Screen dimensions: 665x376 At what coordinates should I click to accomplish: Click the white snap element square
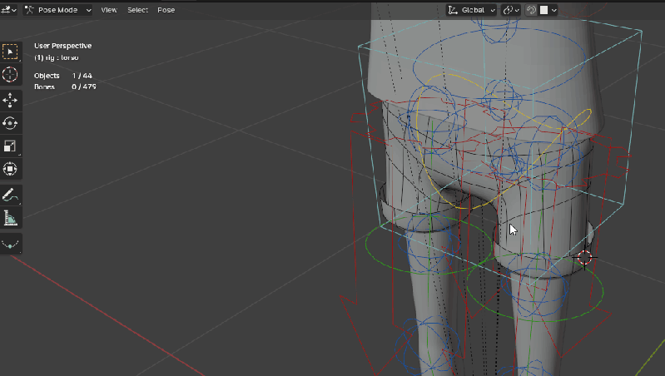tap(543, 10)
